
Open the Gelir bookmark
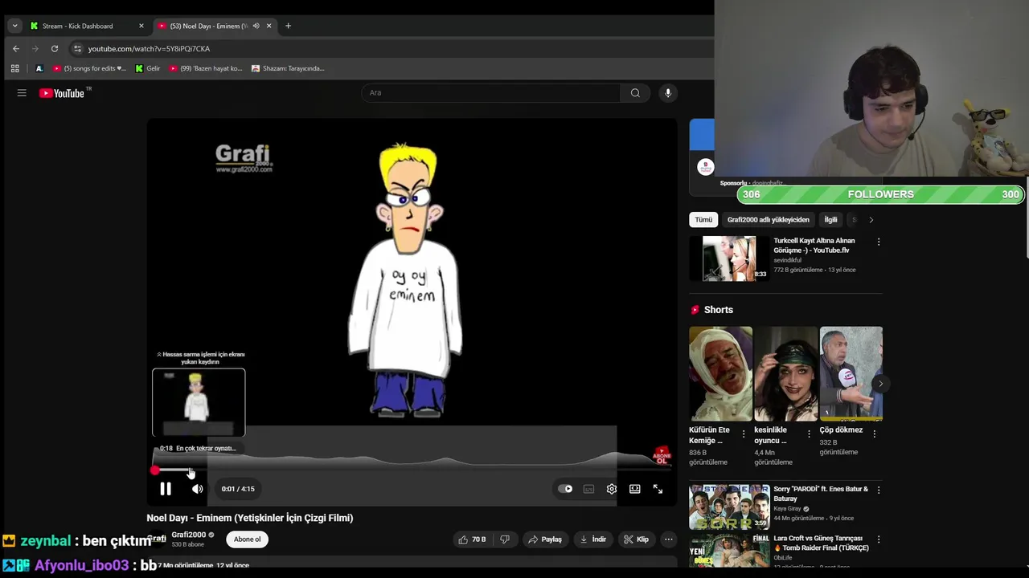pos(148,68)
